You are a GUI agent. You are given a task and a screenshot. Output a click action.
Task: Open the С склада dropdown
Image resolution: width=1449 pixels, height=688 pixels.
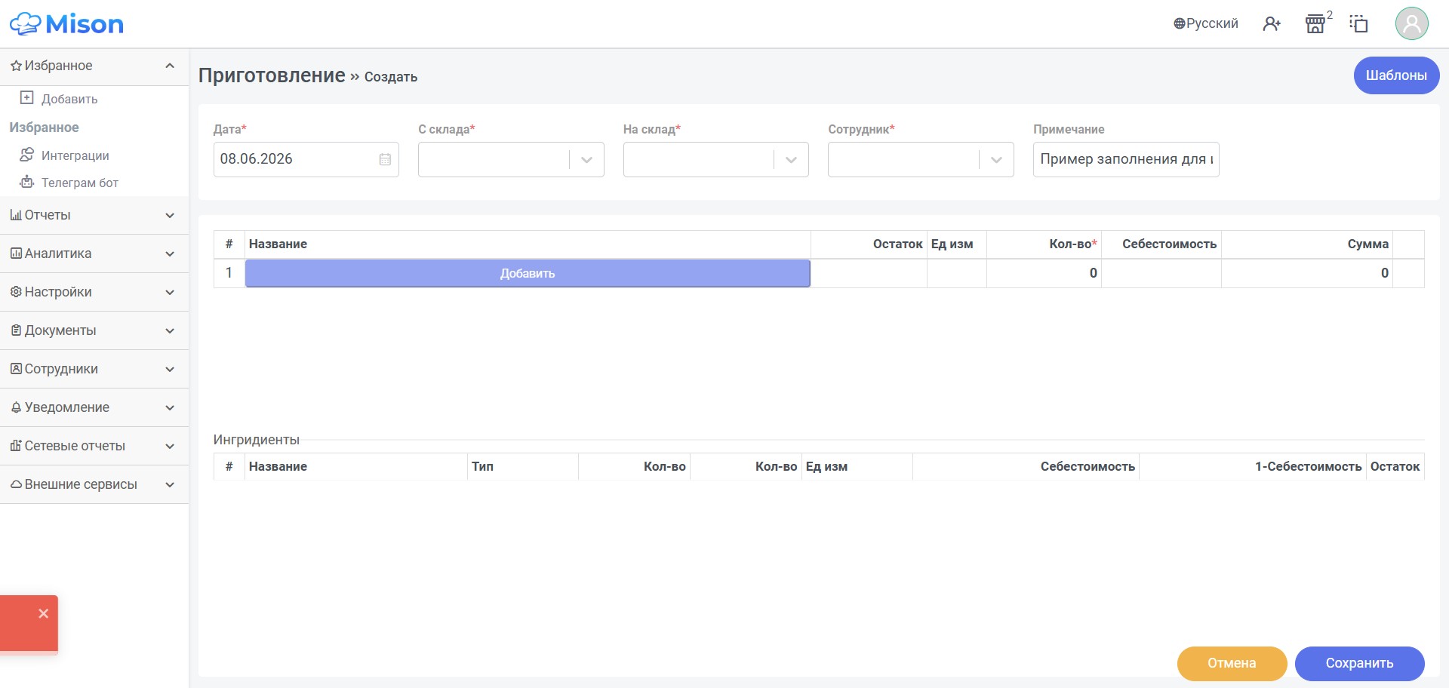511,160
